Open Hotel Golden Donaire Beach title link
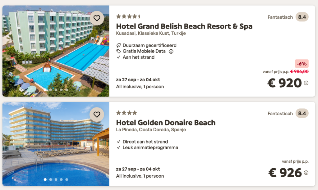Image resolution: width=318 pixels, height=190 pixels. point(166,123)
